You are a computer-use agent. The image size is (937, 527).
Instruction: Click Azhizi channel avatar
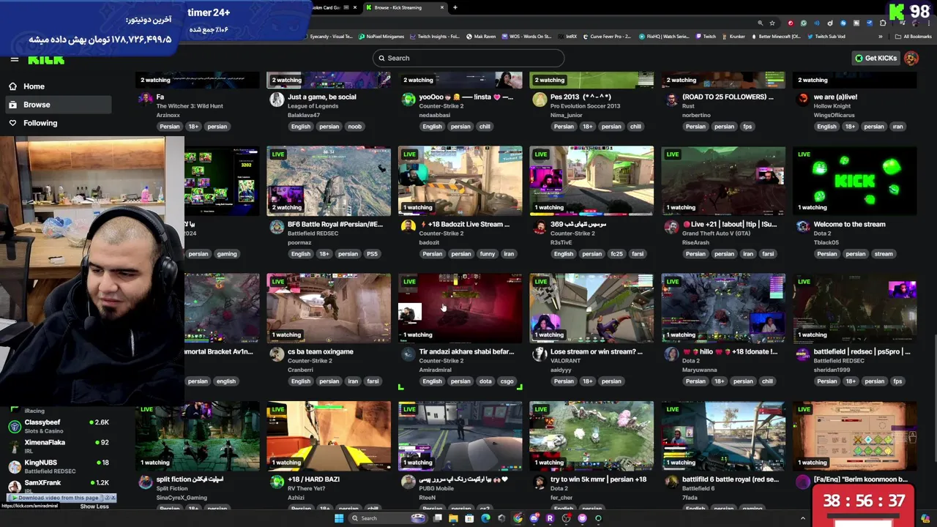point(277,482)
